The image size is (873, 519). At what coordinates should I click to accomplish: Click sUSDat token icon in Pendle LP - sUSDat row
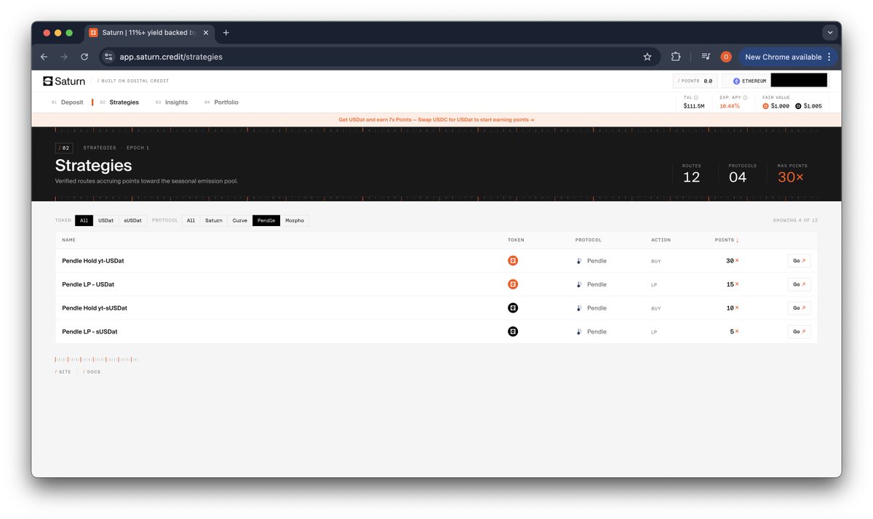(x=513, y=331)
